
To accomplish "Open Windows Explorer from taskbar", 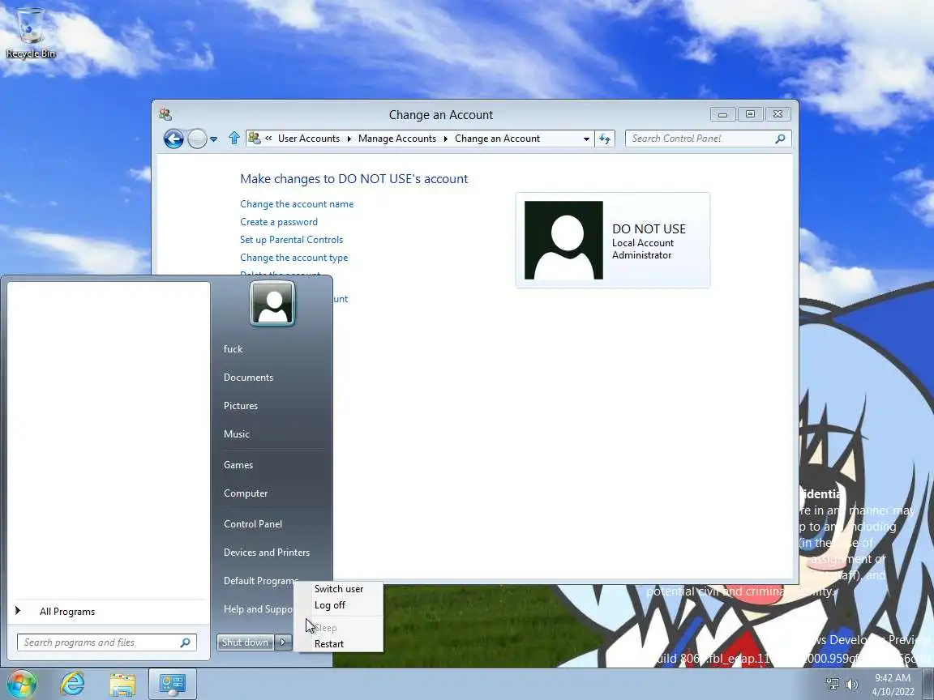I will coord(122,685).
